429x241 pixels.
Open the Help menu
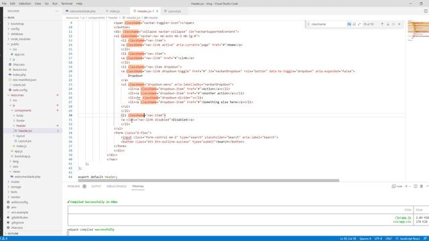(x=79, y=3)
